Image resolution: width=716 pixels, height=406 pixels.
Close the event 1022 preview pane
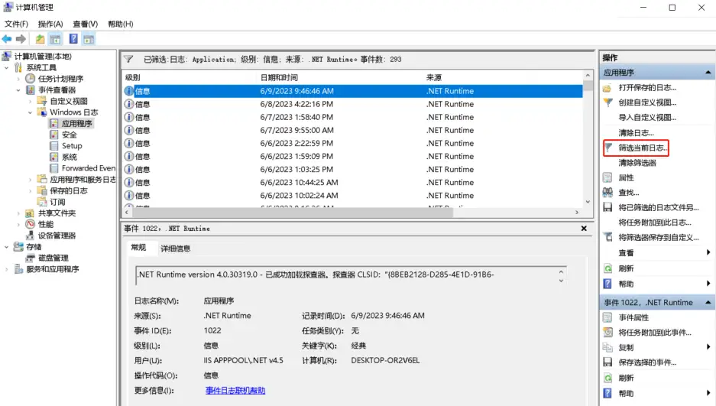click(x=584, y=229)
